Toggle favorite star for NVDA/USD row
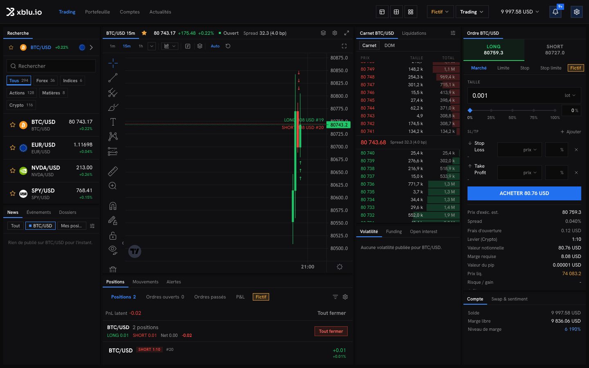Screen dimensions: 589x368 [x=13, y=171]
